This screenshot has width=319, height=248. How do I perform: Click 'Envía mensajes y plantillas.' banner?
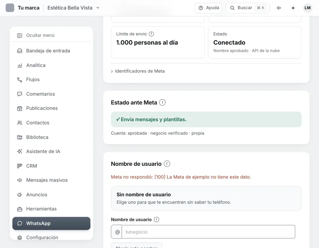pyautogui.click(x=206, y=120)
